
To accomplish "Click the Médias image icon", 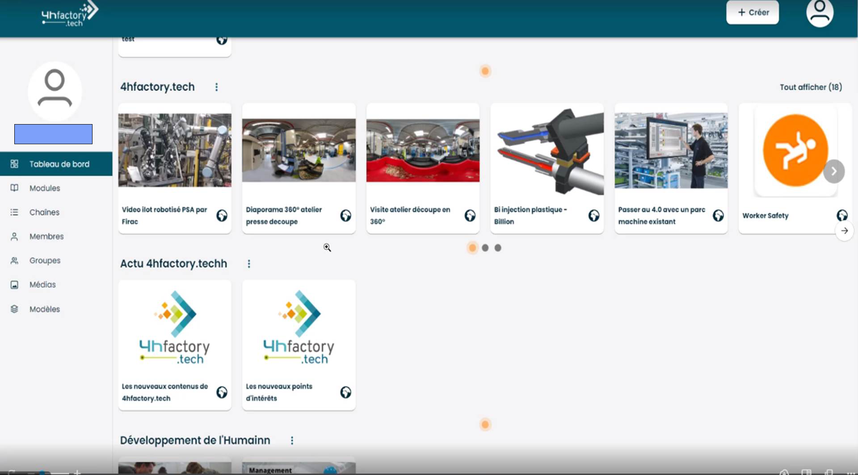I will point(14,284).
